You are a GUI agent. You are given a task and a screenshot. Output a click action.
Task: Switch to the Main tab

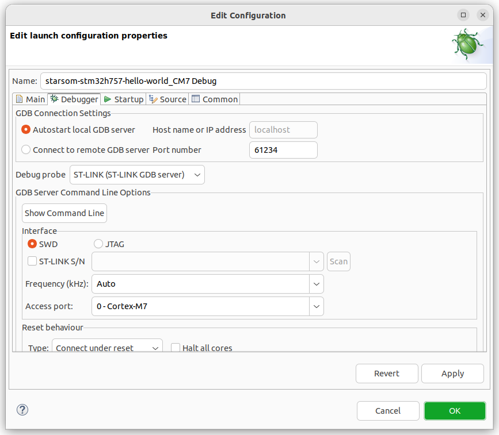(x=30, y=99)
